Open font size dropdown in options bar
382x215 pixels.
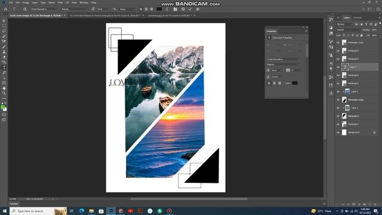[103, 9]
